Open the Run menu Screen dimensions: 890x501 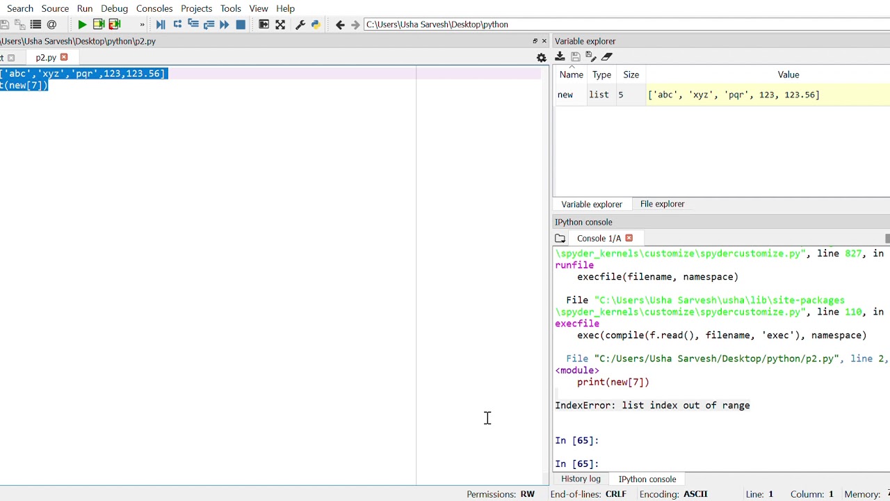(85, 8)
